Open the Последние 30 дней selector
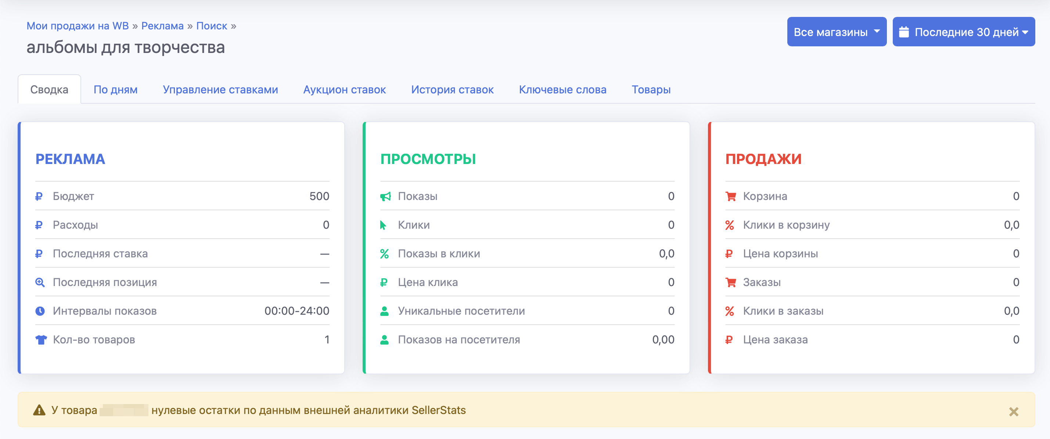 click(964, 31)
